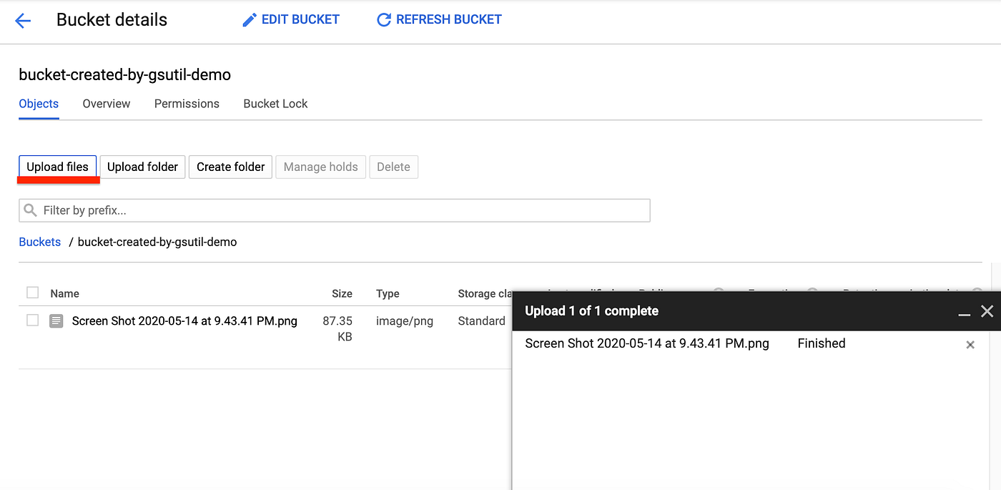Image resolution: width=1001 pixels, height=490 pixels.
Task: Click the Refresh Bucket circular arrow icon
Action: click(x=384, y=19)
